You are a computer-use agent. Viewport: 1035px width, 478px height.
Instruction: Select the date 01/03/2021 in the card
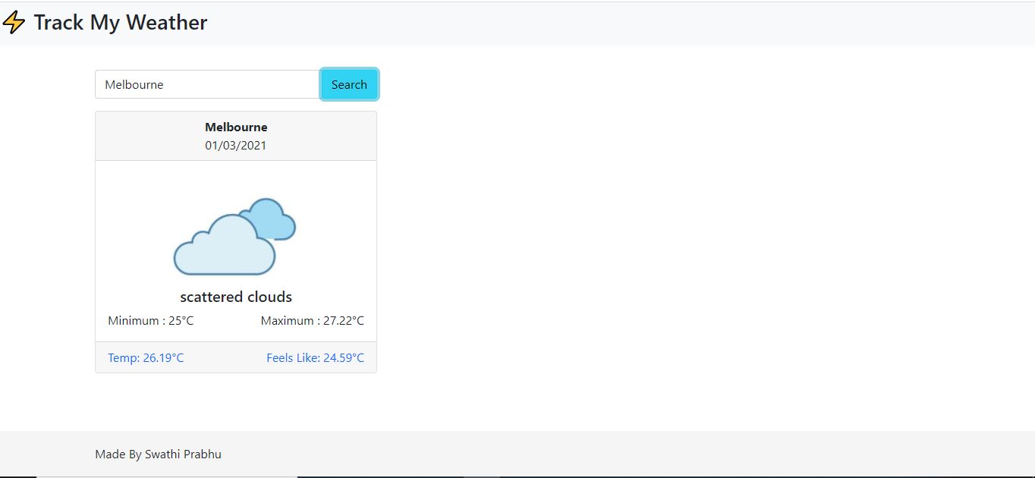pyautogui.click(x=236, y=145)
